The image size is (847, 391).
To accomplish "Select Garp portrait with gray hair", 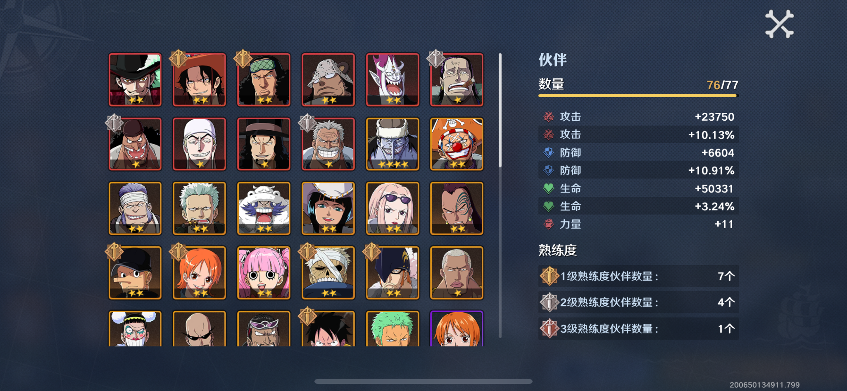I will click(328, 144).
